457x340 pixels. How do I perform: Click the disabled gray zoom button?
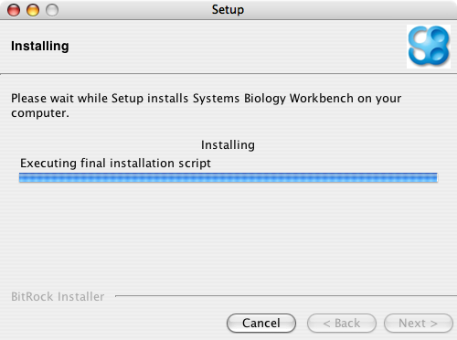point(52,10)
